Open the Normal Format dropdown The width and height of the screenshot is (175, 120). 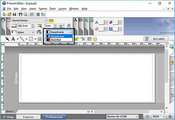coord(30,21)
